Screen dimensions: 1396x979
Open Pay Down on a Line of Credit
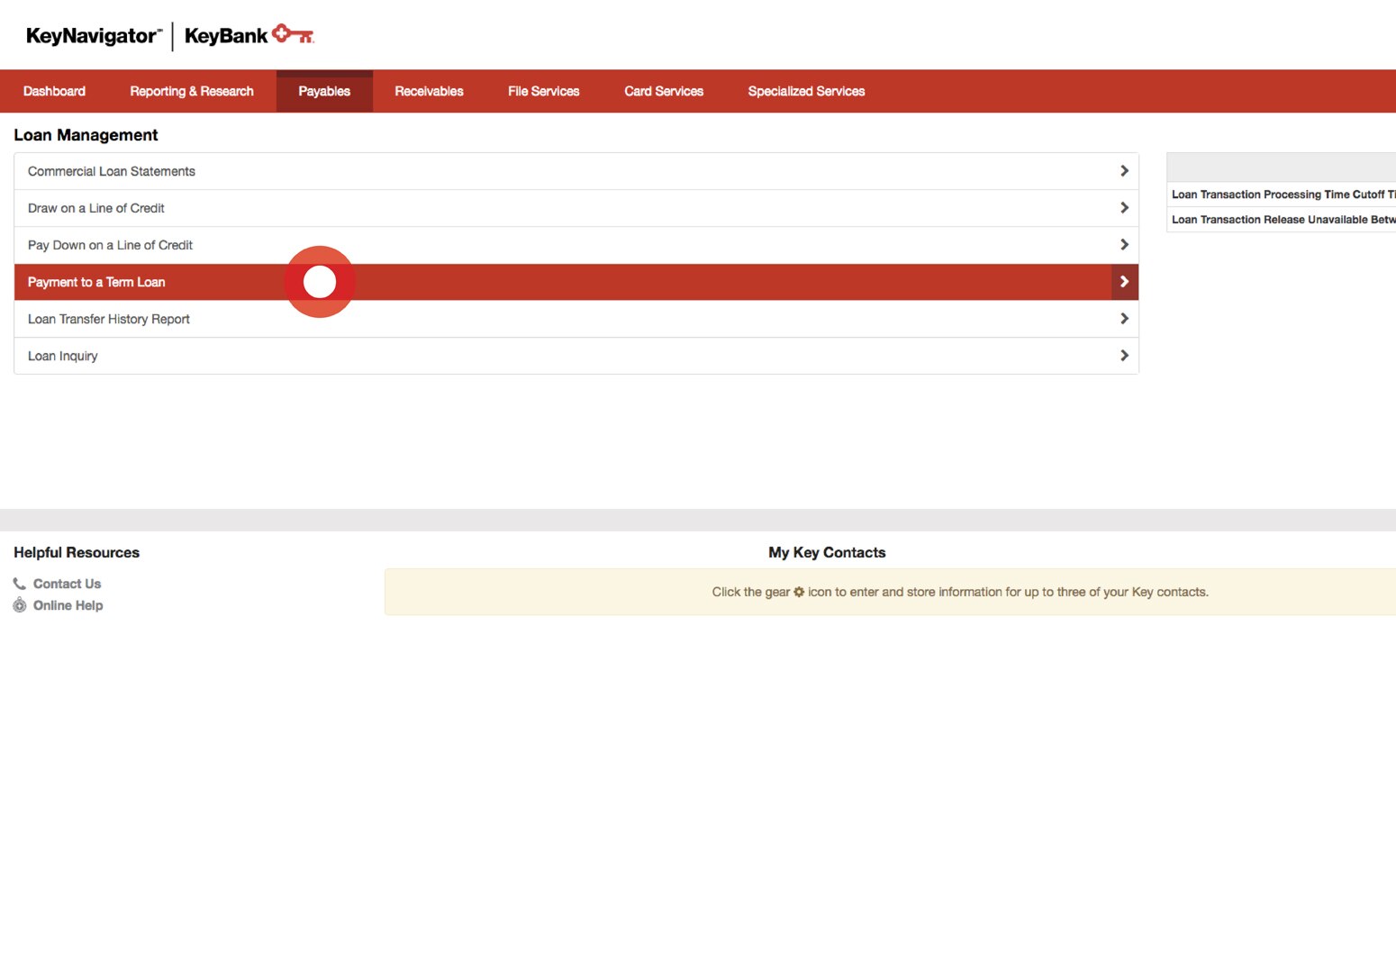[110, 244]
